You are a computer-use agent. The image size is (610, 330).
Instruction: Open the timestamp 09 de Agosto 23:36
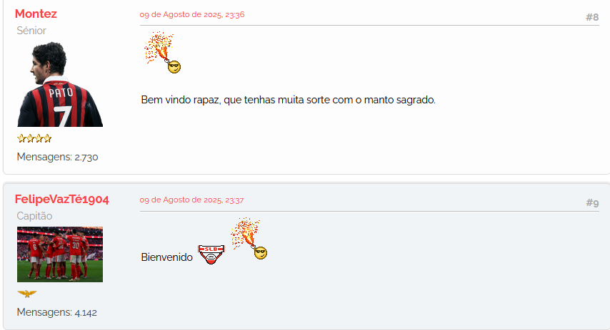(x=192, y=15)
